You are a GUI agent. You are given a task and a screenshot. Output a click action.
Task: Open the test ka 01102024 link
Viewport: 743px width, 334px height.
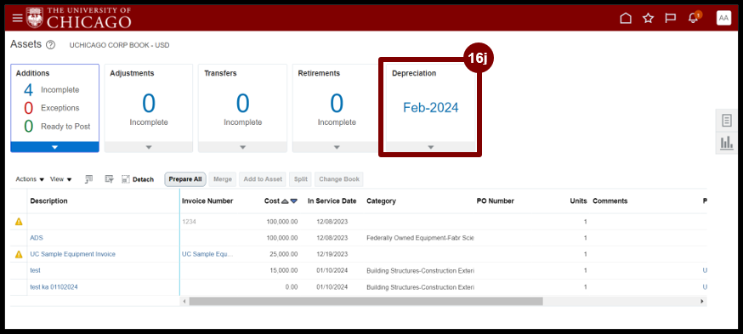point(54,286)
